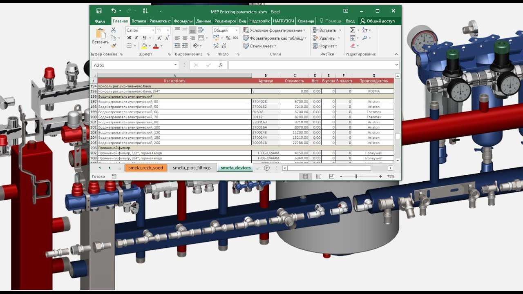Click the Fill down arrow icon
This screenshot has height=294, width=523.
352,38
